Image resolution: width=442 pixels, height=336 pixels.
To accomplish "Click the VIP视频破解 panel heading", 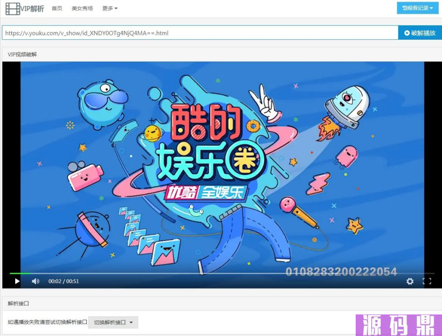I will (22, 54).
